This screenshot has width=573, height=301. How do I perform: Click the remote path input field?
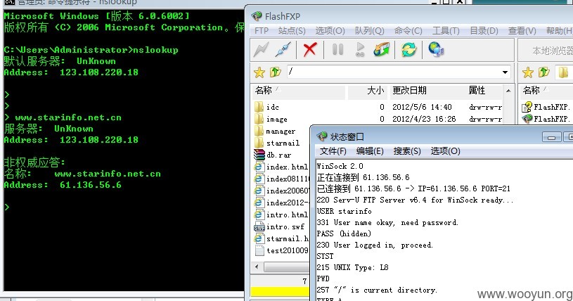pyautogui.click(x=394, y=72)
